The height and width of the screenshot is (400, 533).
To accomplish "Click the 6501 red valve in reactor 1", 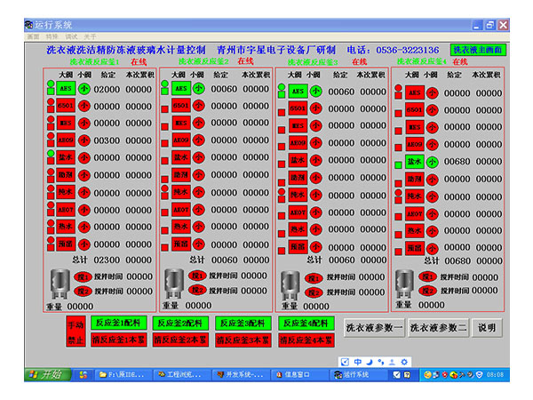I will pyautogui.click(x=66, y=105).
